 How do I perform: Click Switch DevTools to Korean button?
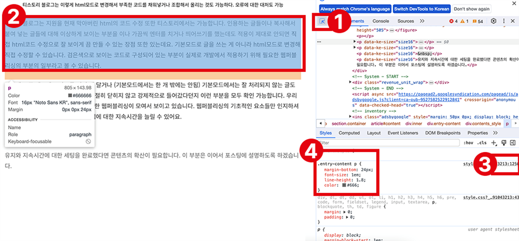[x=422, y=9]
